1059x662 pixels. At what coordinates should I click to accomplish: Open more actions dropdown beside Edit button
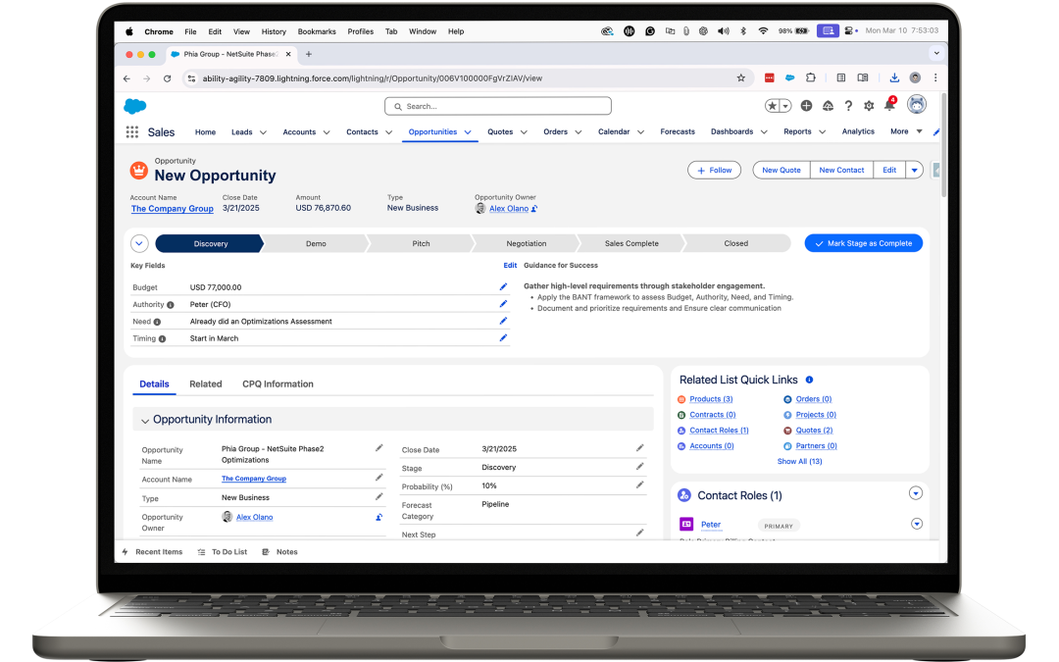[x=914, y=170]
